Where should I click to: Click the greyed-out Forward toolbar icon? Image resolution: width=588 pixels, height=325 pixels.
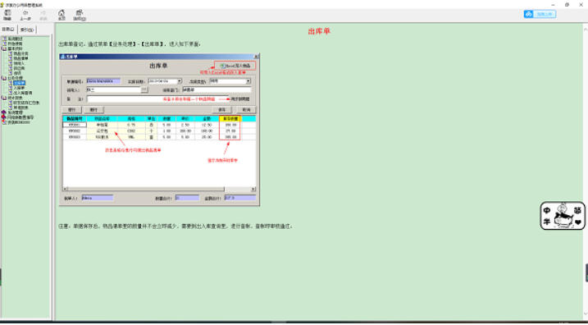tap(43, 15)
